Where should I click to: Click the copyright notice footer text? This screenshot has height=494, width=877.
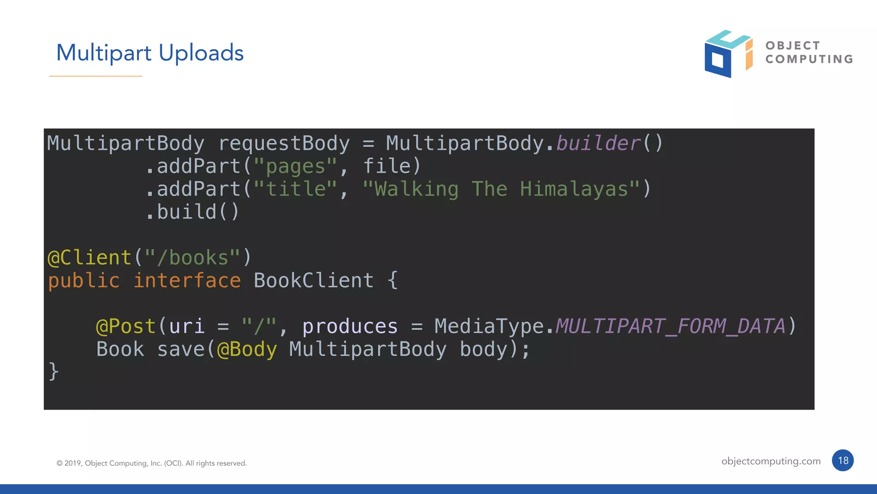pos(152,463)
